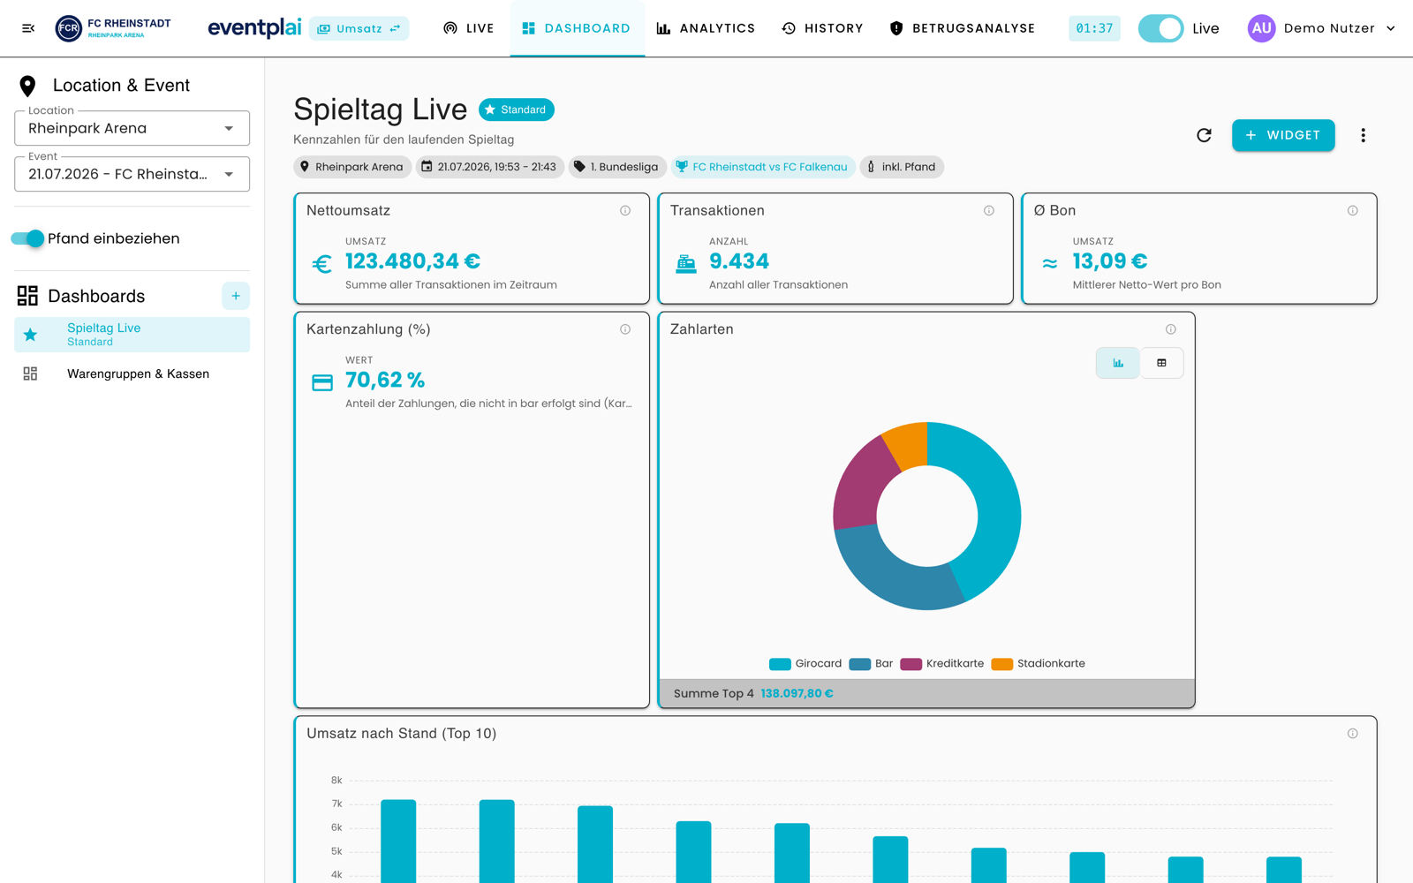Click the Kreditkarte legend swatch
The image size is (1413, 883).
coord(911,664)
